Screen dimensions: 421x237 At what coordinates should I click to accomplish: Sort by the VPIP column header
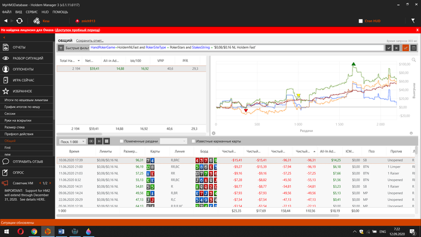coord(161,61)
